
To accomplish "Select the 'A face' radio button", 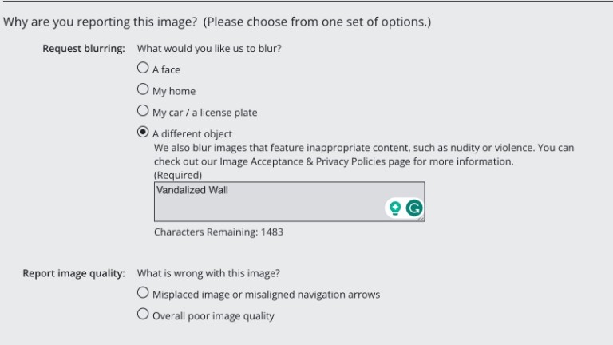I will (143, 68).
